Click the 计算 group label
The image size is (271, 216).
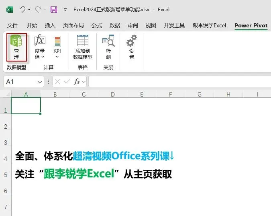(x=49, y=68)
